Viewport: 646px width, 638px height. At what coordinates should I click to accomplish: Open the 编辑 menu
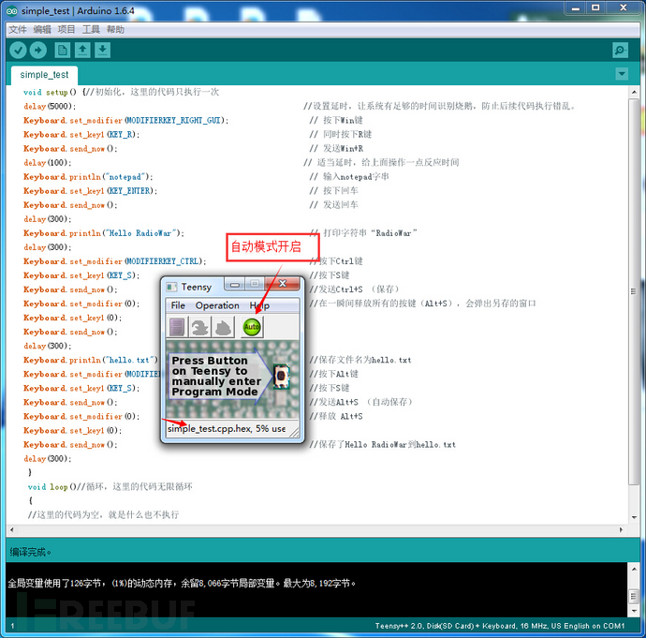[42, 30]
